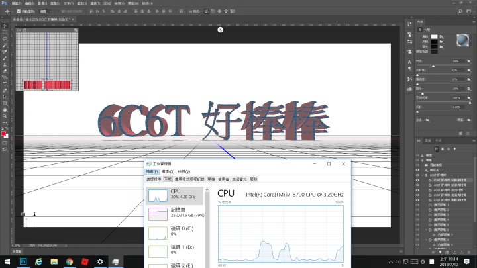Viewport: 477px width, 268px height.
Task: Select the Clone Stamp tool
Action: point(5,64)
